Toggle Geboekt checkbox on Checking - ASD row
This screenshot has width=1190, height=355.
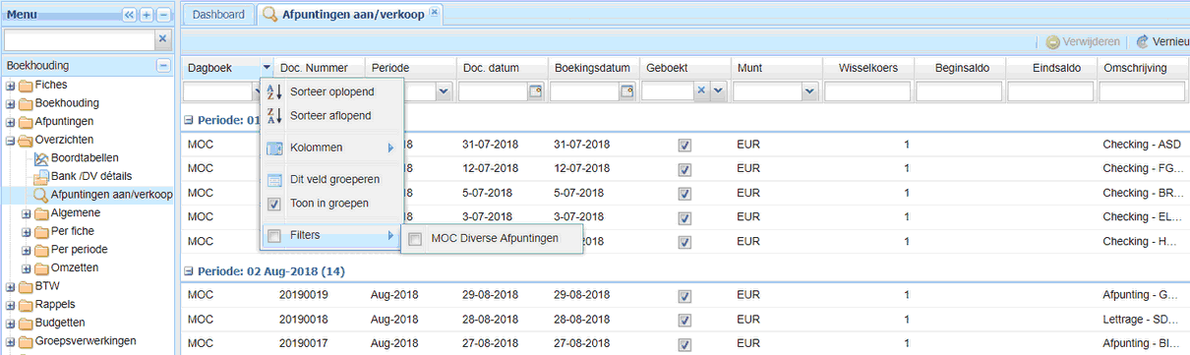(x=684, y=145)
